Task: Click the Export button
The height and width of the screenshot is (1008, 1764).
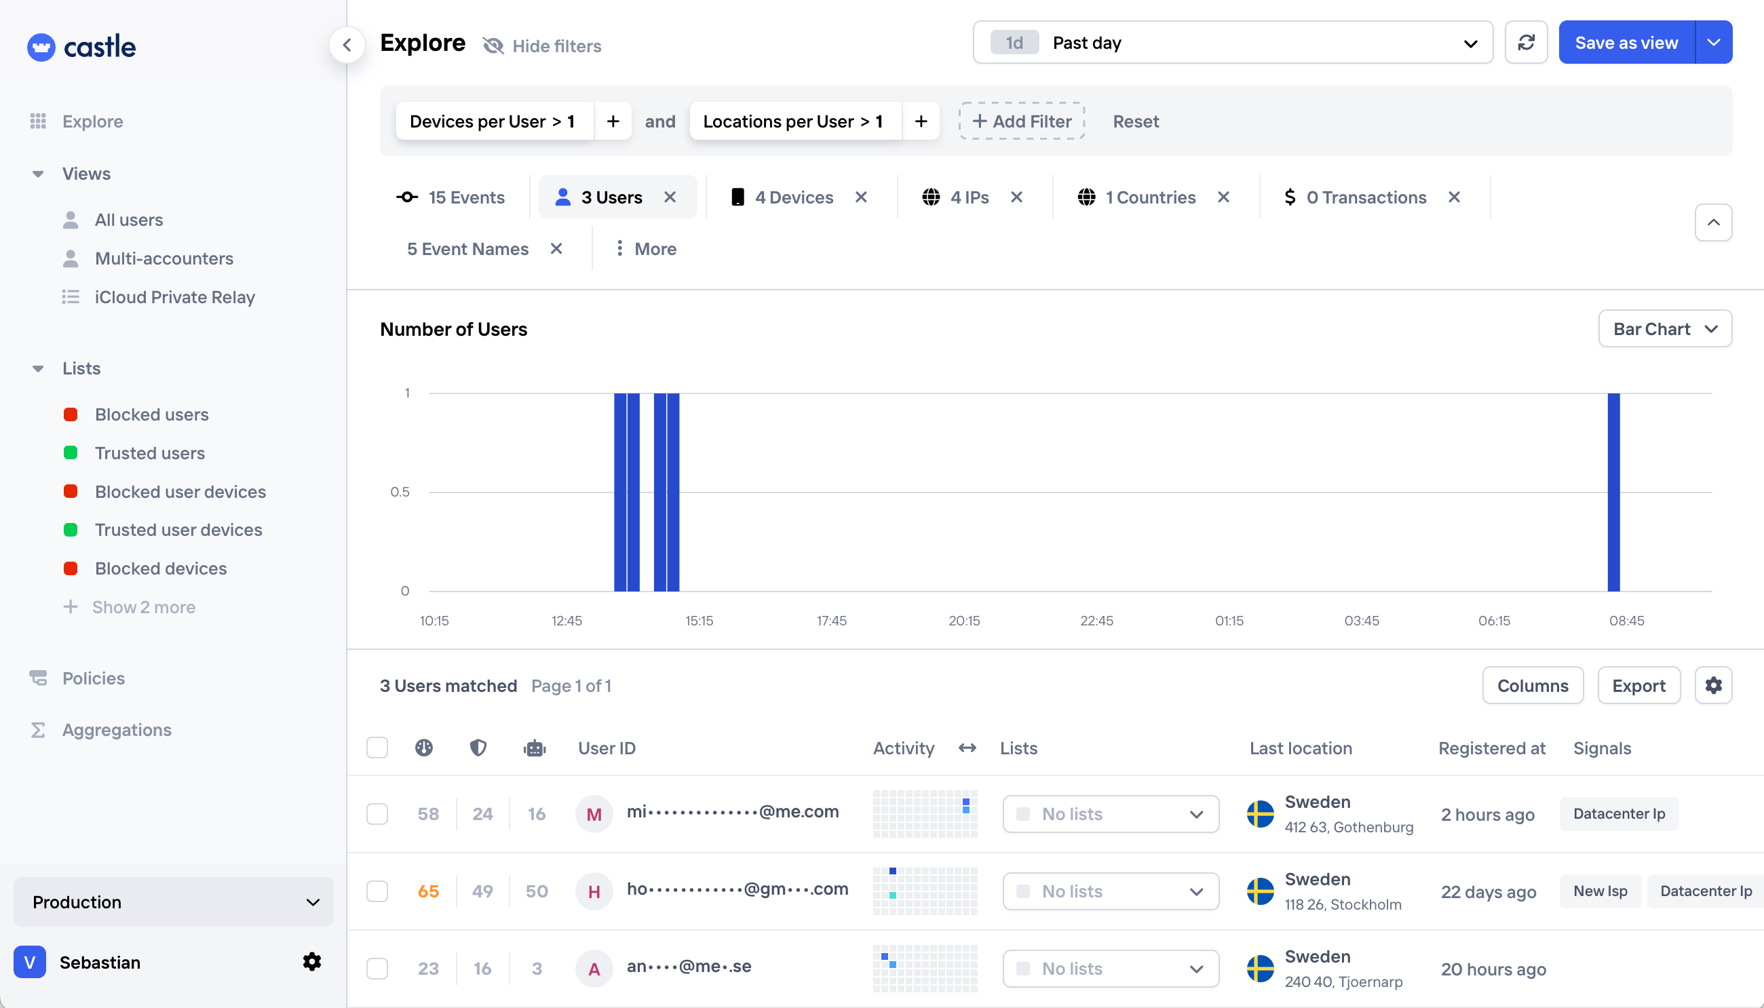Action: tap(1638, 685)
